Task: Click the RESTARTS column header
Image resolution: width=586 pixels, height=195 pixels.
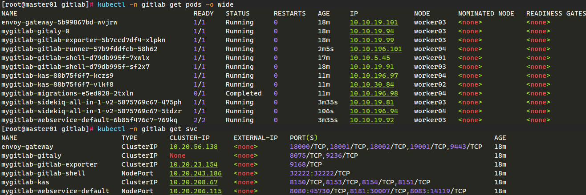Action: click(290, 13)
